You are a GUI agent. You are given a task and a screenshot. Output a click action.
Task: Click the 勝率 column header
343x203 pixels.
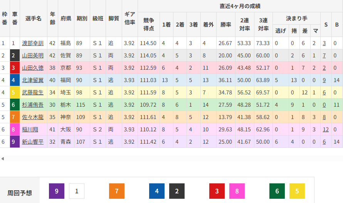[225, 24]
